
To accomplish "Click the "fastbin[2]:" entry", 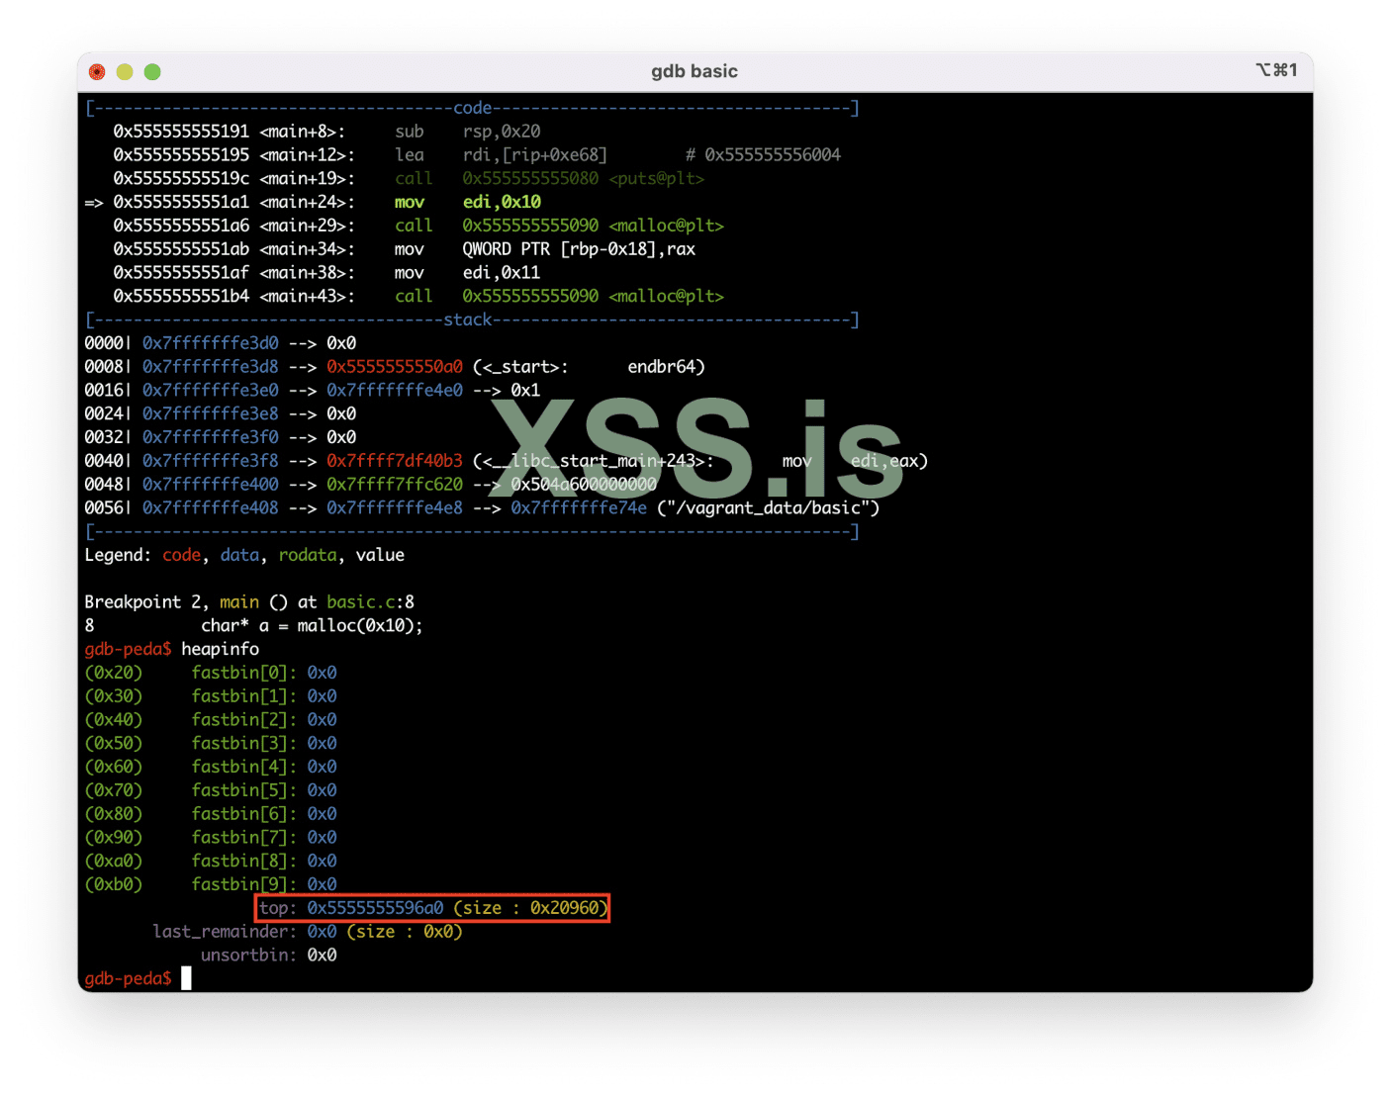I will (244, 720).
